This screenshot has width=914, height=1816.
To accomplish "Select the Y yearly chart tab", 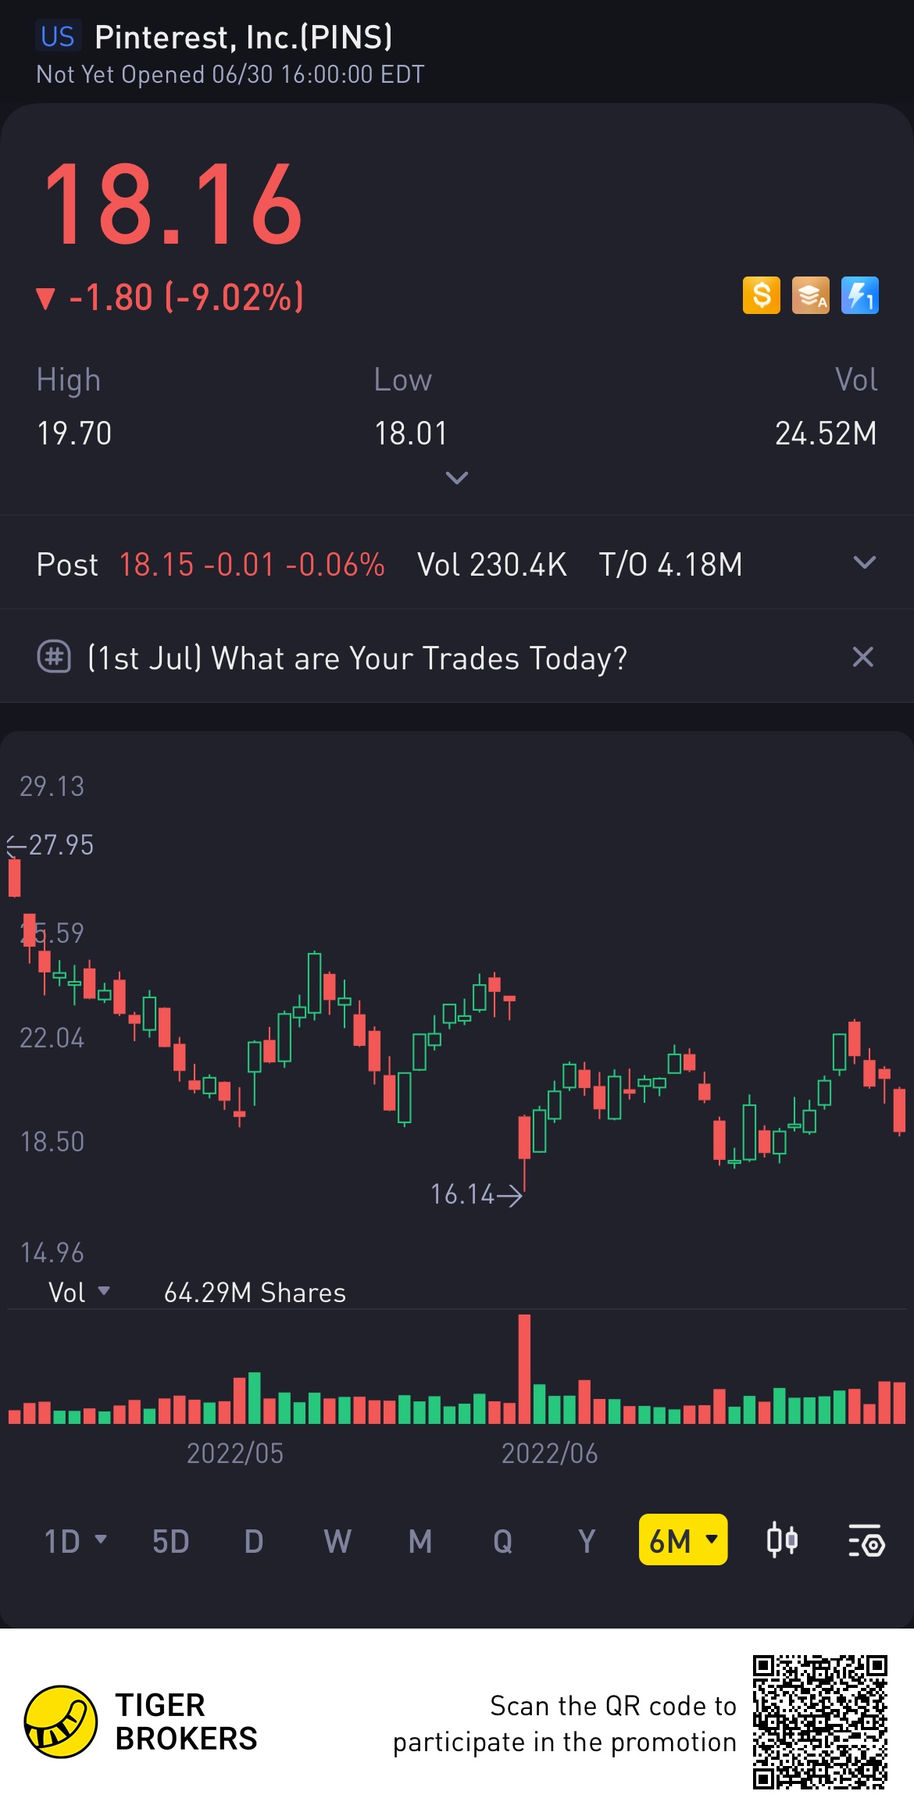I will tap(586, 1540).
